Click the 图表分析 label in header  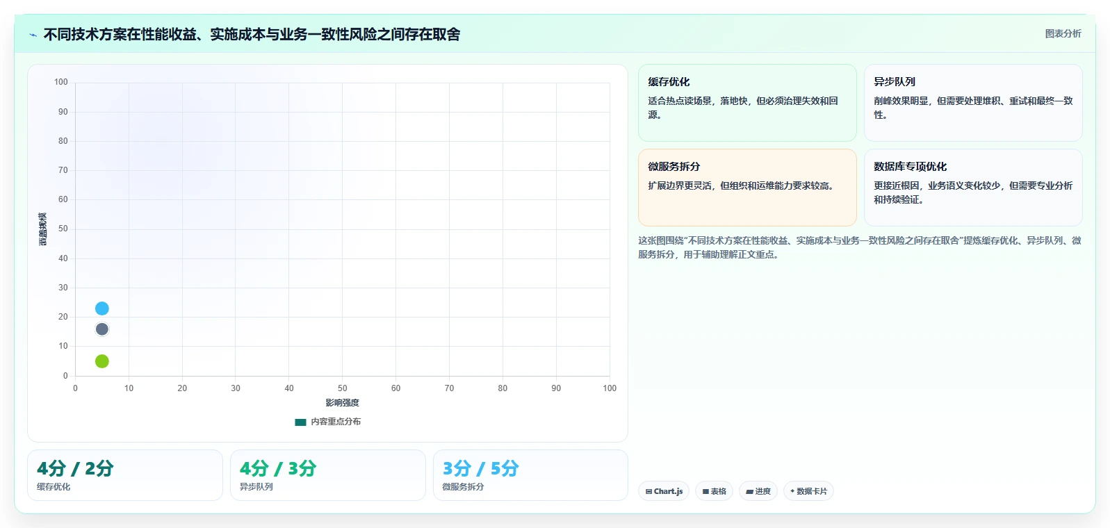click(x=1063, y=33)
